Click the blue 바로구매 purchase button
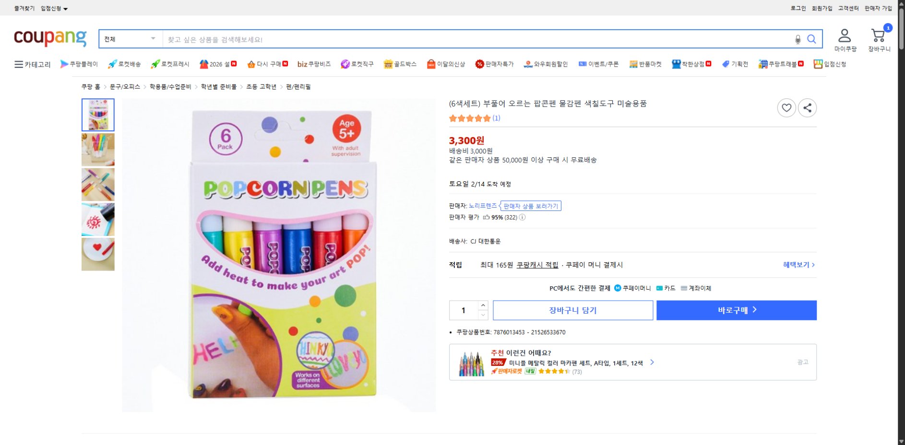The width and height of the screenshot is (905, 445). coord(736,310)
